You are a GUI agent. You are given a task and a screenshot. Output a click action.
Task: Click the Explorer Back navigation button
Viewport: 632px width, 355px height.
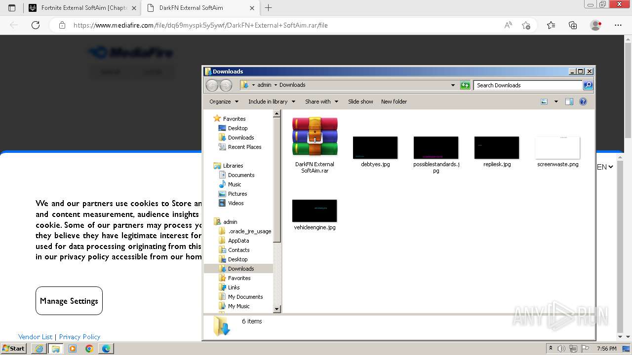[212, 85]
